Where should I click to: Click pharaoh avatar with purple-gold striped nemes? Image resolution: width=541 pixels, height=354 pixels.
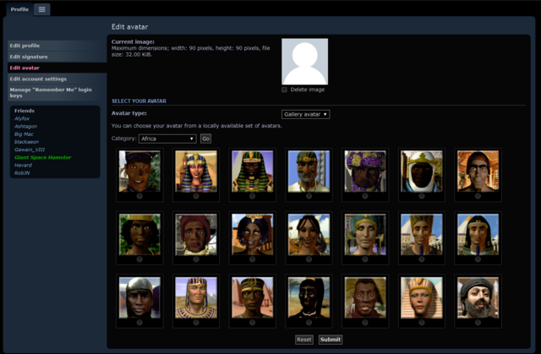196,297
